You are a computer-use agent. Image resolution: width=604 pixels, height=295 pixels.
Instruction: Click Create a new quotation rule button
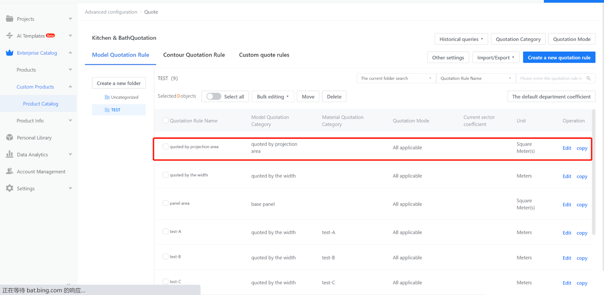click(x=559, y=58)
